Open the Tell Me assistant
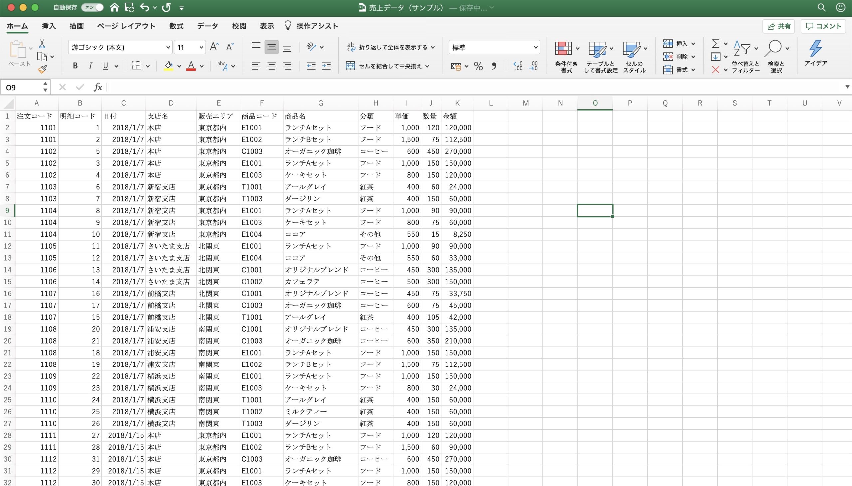 pyautogui.click(x=312, y=26)
